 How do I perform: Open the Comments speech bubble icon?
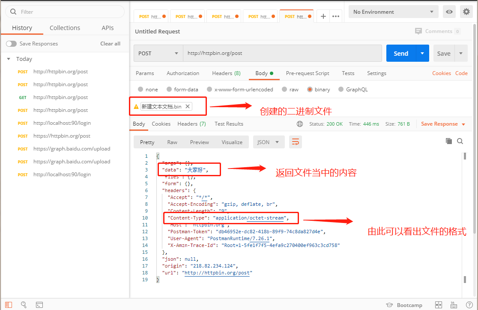pos(418,31)
